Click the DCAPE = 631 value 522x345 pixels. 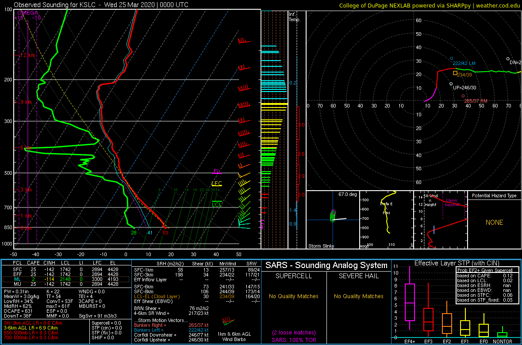click(19, 310)
